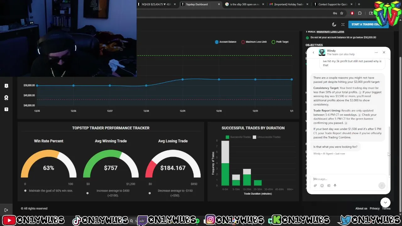This screenshot has height=226, width=402.
Task: Click the 0-5m bar in the duration chart
Action: pos(225,163)
